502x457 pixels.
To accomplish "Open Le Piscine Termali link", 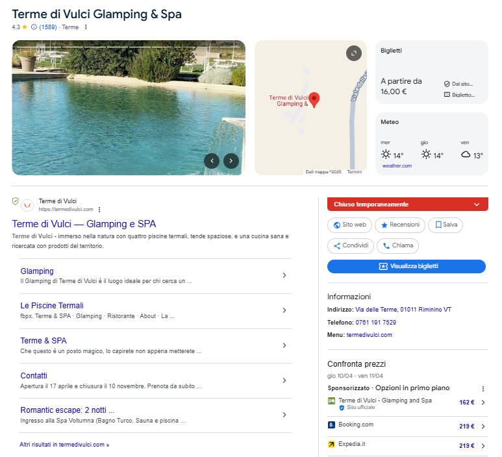I will pyautogui.click(x=52, y=306).
